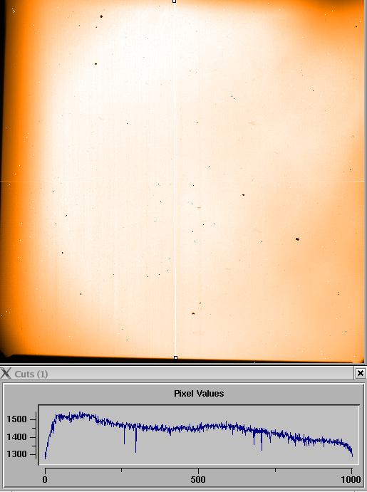Click the 500 label on the x-axis

click(x=198, y=479)
